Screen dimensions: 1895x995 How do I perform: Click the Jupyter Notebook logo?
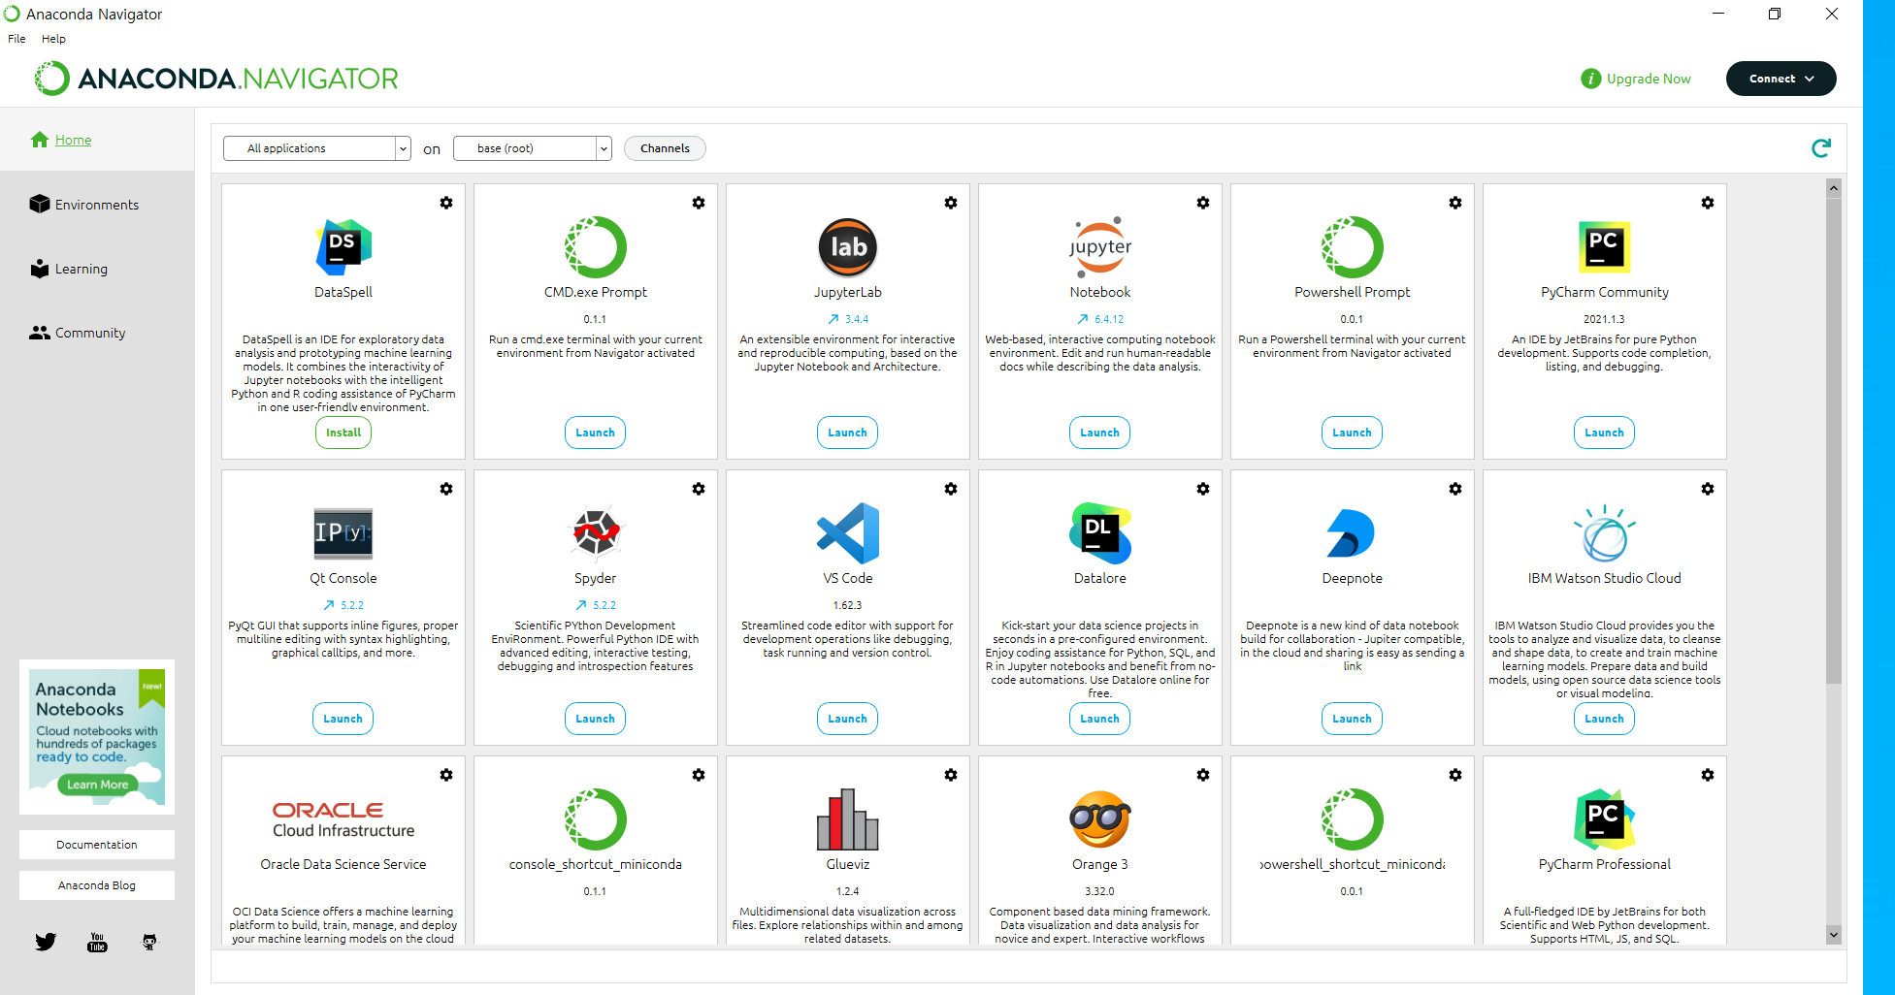[1100, 247]
